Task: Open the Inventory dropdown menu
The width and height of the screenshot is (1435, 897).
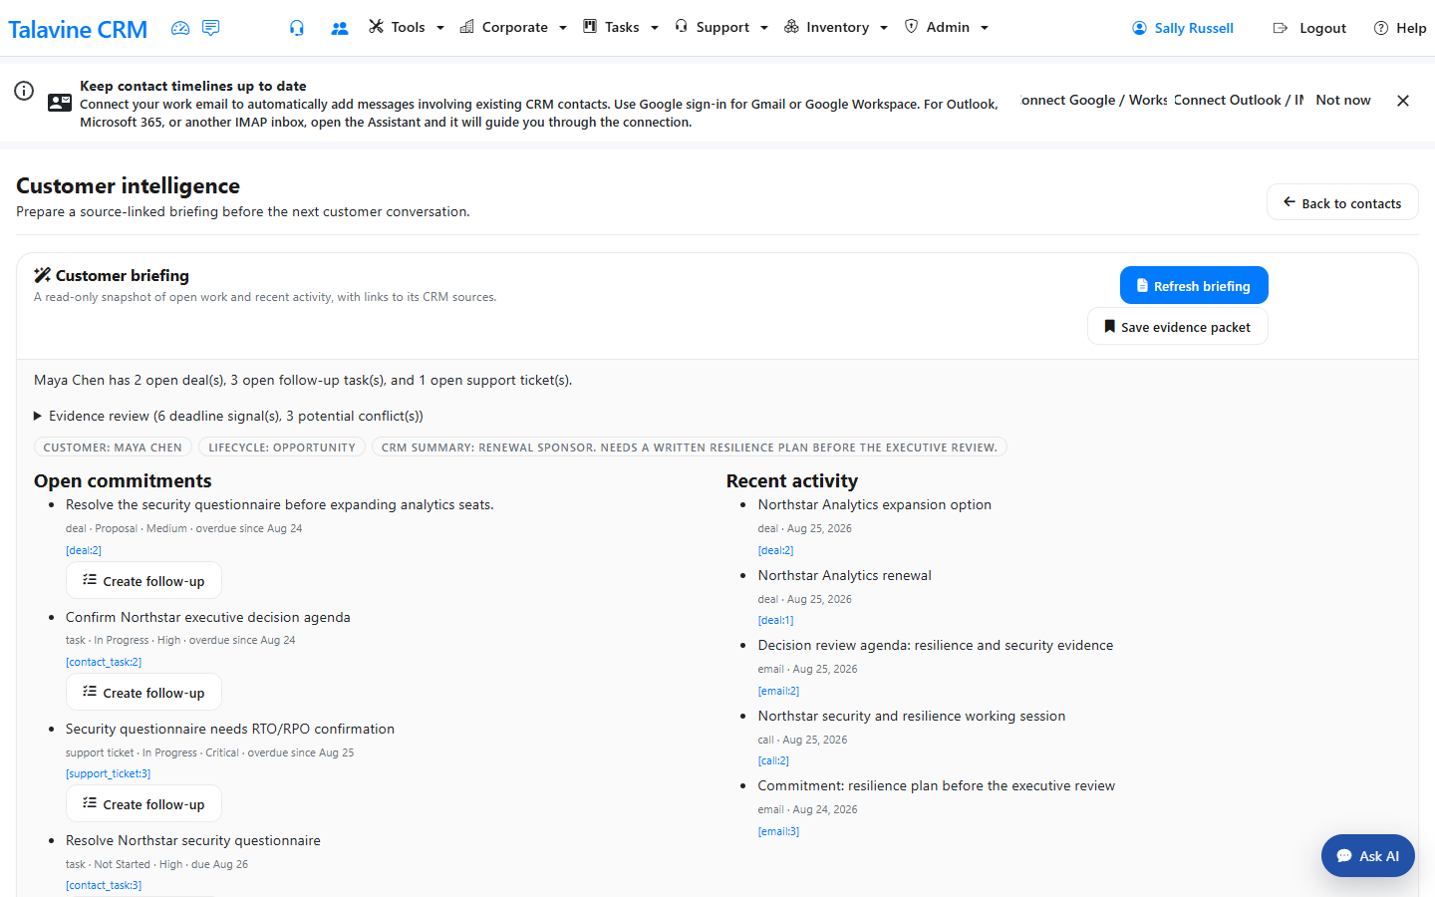Action: point(836,27)
